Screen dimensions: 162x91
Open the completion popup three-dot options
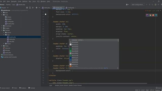click(x=118, y=68)
